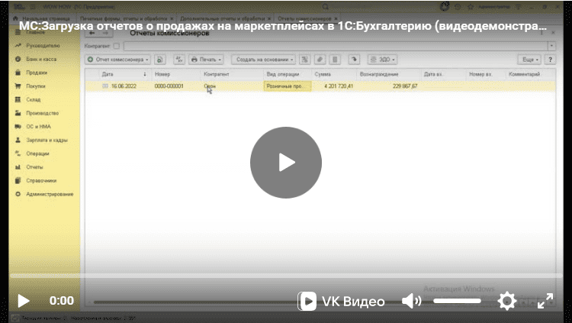Open the player settings gear

pyautogui.click(x=507, y=301)
